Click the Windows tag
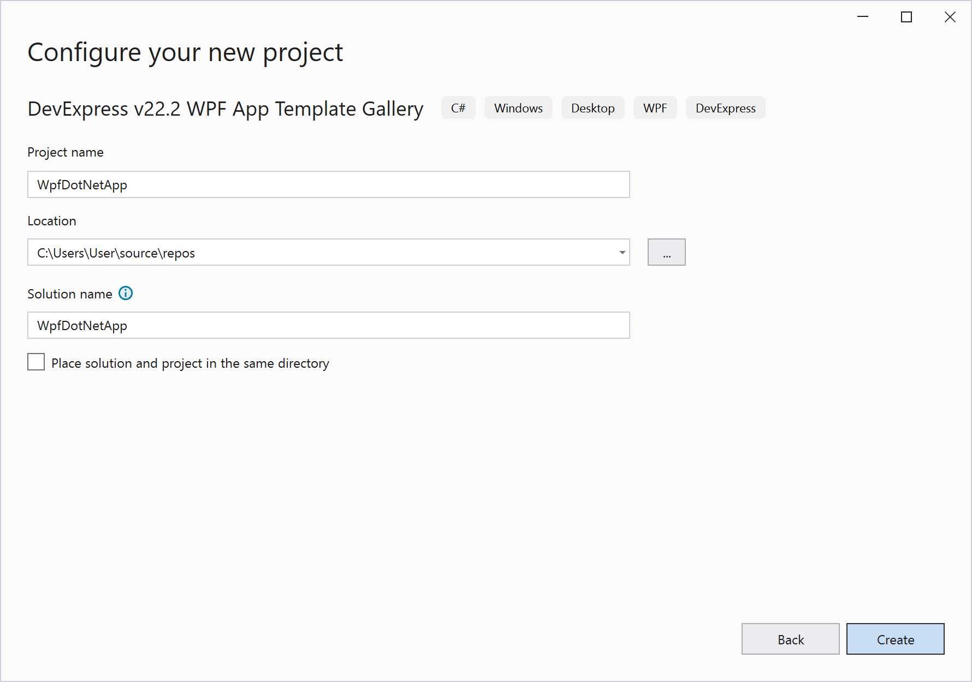Screen dimensions: 972x682 518,108
